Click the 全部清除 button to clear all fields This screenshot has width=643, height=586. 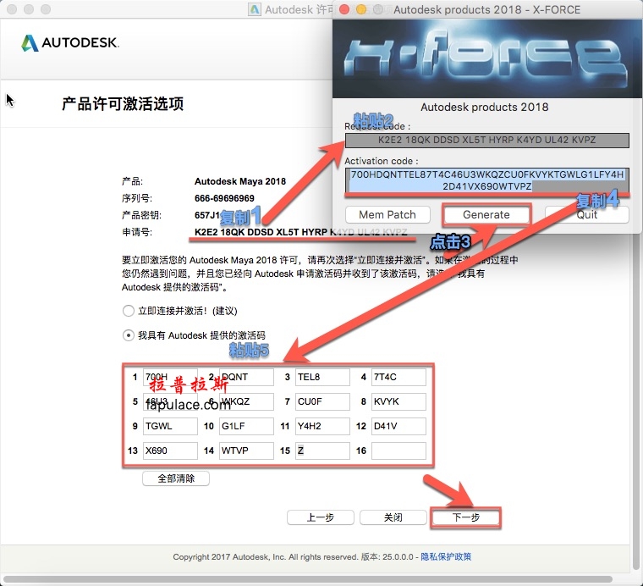(x=176, y=478)
